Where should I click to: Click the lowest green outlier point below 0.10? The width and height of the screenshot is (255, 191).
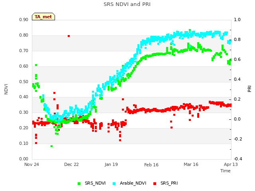(x=51, y=146)
